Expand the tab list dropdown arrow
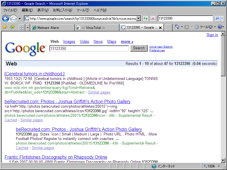Screen dimensions: 227x170 pos(28,27)
